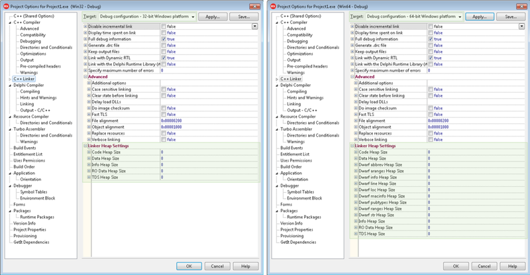Image resolution: width=530 pixels, height=275 pixels.
Task: Open Disable incremental link value dropdown in Win32 window
Action: [255, 27]
